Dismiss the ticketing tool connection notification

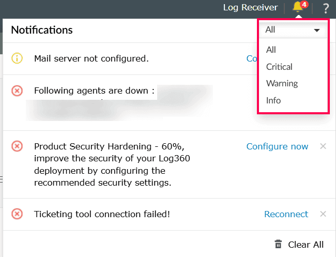coord(323,214)
